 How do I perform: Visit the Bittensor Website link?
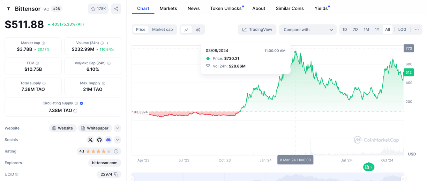[x=62, y=128]
